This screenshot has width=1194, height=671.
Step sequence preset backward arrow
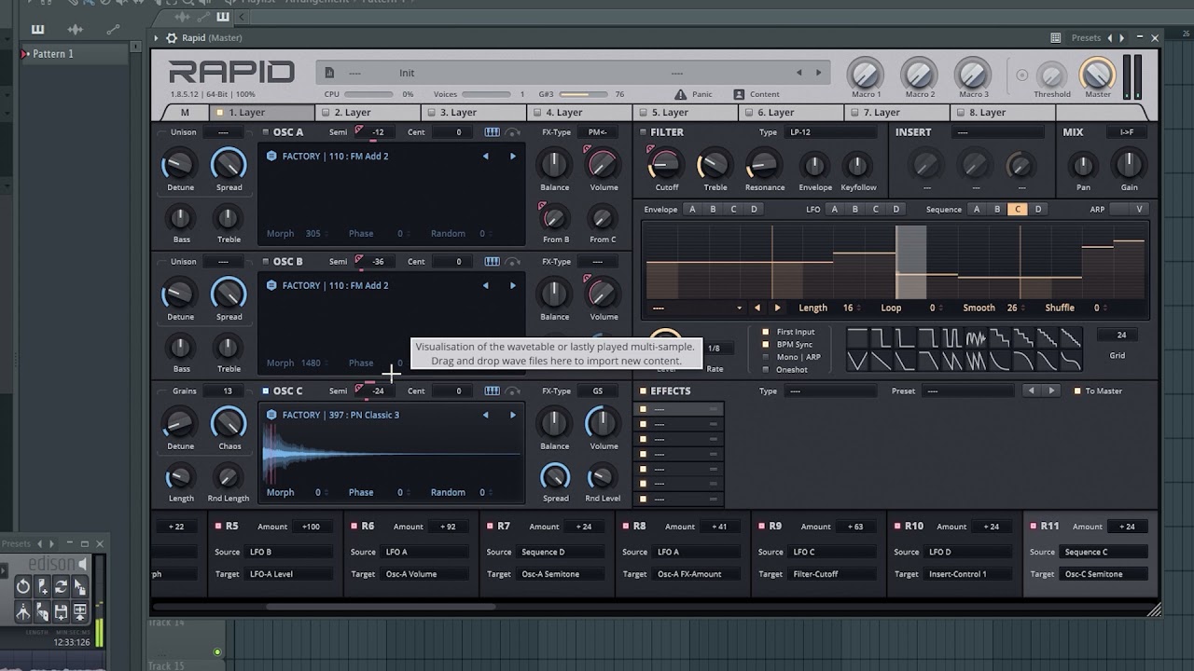pos(757,308)
